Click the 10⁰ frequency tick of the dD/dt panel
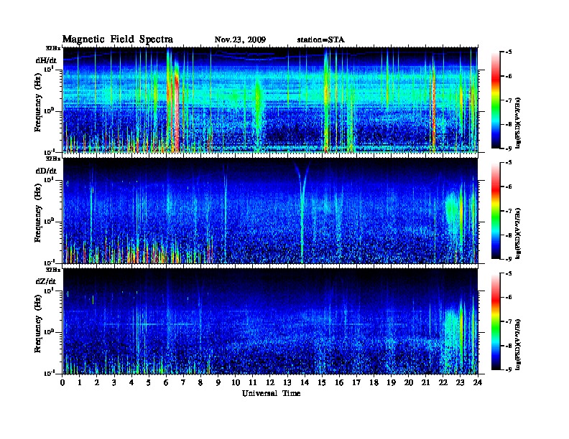Image resolution: width=569 pixels, height=439 pixels. pyautogui.click(x=48, y=221)
